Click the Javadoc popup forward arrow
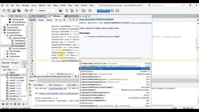The image size is (199, 112). click(x=83, y=16)
